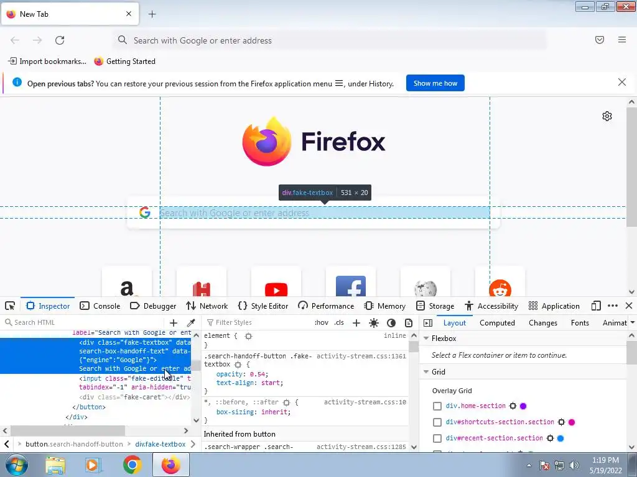
Task: Toggle the three-pane inspector layout
Action: (428, 323)
